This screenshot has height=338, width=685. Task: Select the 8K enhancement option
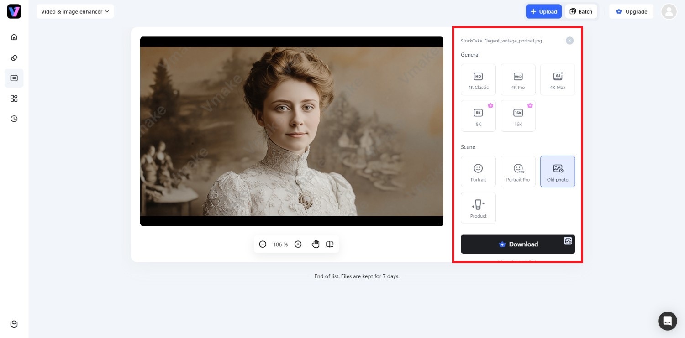point(478,116)
